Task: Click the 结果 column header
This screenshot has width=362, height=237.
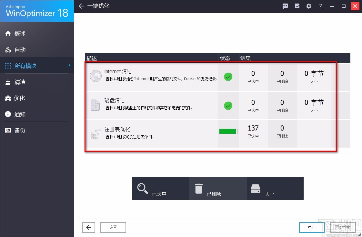Action: [x=295, y=58]
